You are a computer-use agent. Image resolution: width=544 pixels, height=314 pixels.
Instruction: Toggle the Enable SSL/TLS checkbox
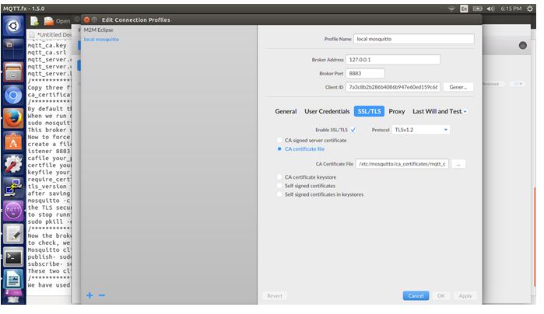(x=353, y=130)
